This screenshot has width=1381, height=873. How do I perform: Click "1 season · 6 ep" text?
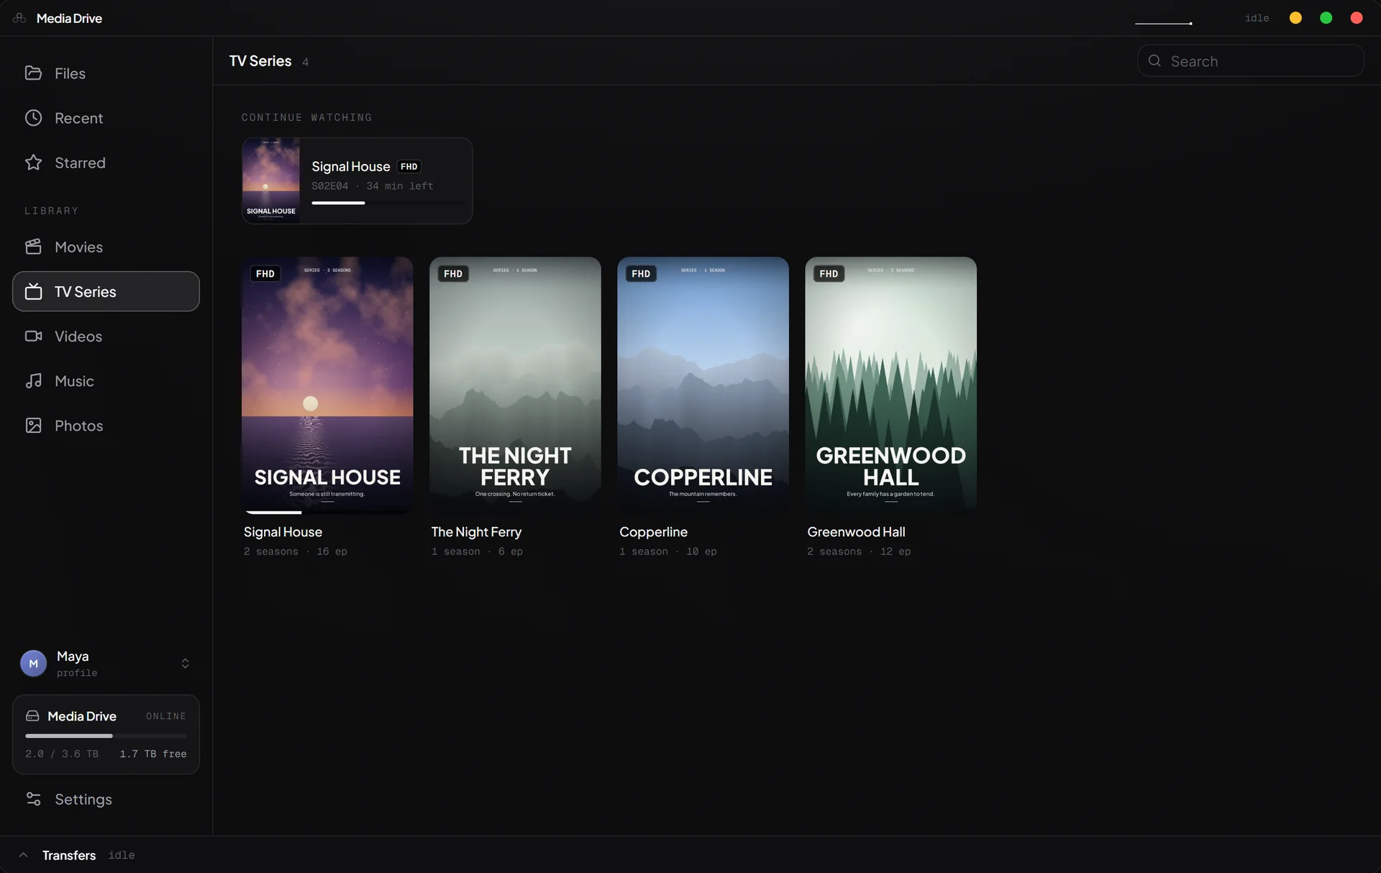pos(477,552)
